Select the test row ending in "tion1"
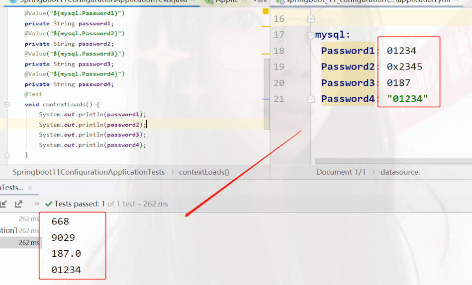472x285 pixels. (x=19, y=230)
